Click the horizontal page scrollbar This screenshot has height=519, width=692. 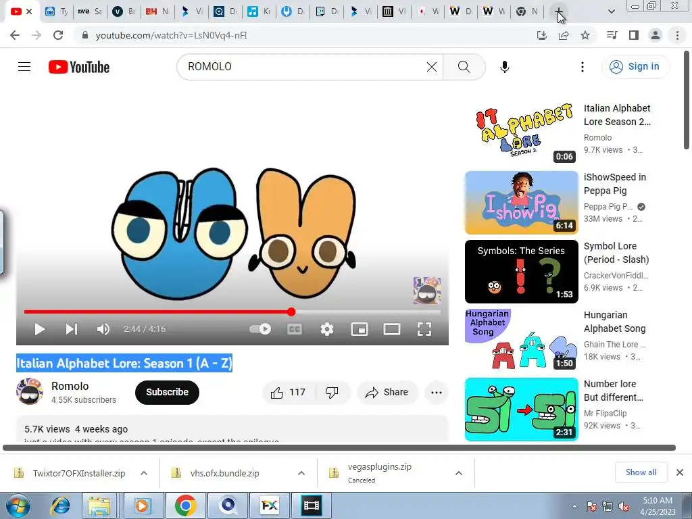click(x=339, y=447)
